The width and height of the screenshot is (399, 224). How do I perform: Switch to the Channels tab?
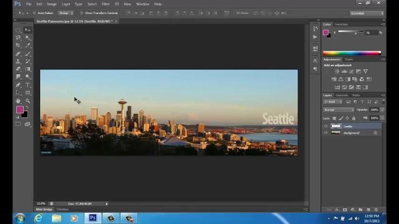tap(342, 95)
